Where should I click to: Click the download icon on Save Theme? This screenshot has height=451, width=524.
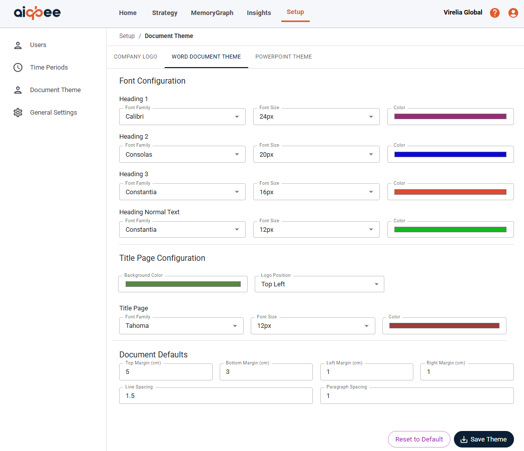point(464,439)
